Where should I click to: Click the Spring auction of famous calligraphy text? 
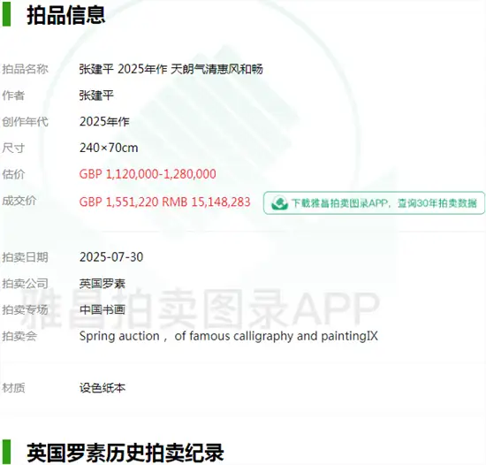(x=229, y=336)
